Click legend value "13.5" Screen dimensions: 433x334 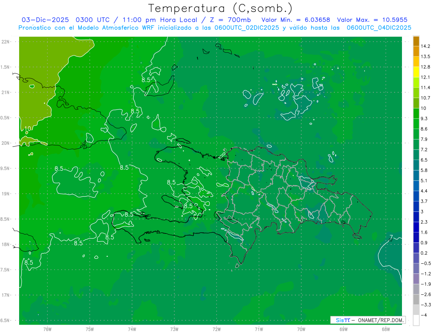pos(426,57)
